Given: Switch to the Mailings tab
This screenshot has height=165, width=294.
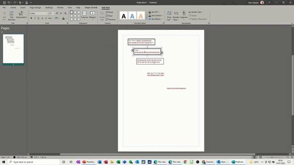Looking at the screenshot, I should click(x=49, y=8).
